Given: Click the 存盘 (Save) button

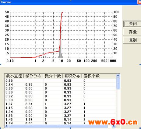Looking at the screenshot, I should [132, 32].
